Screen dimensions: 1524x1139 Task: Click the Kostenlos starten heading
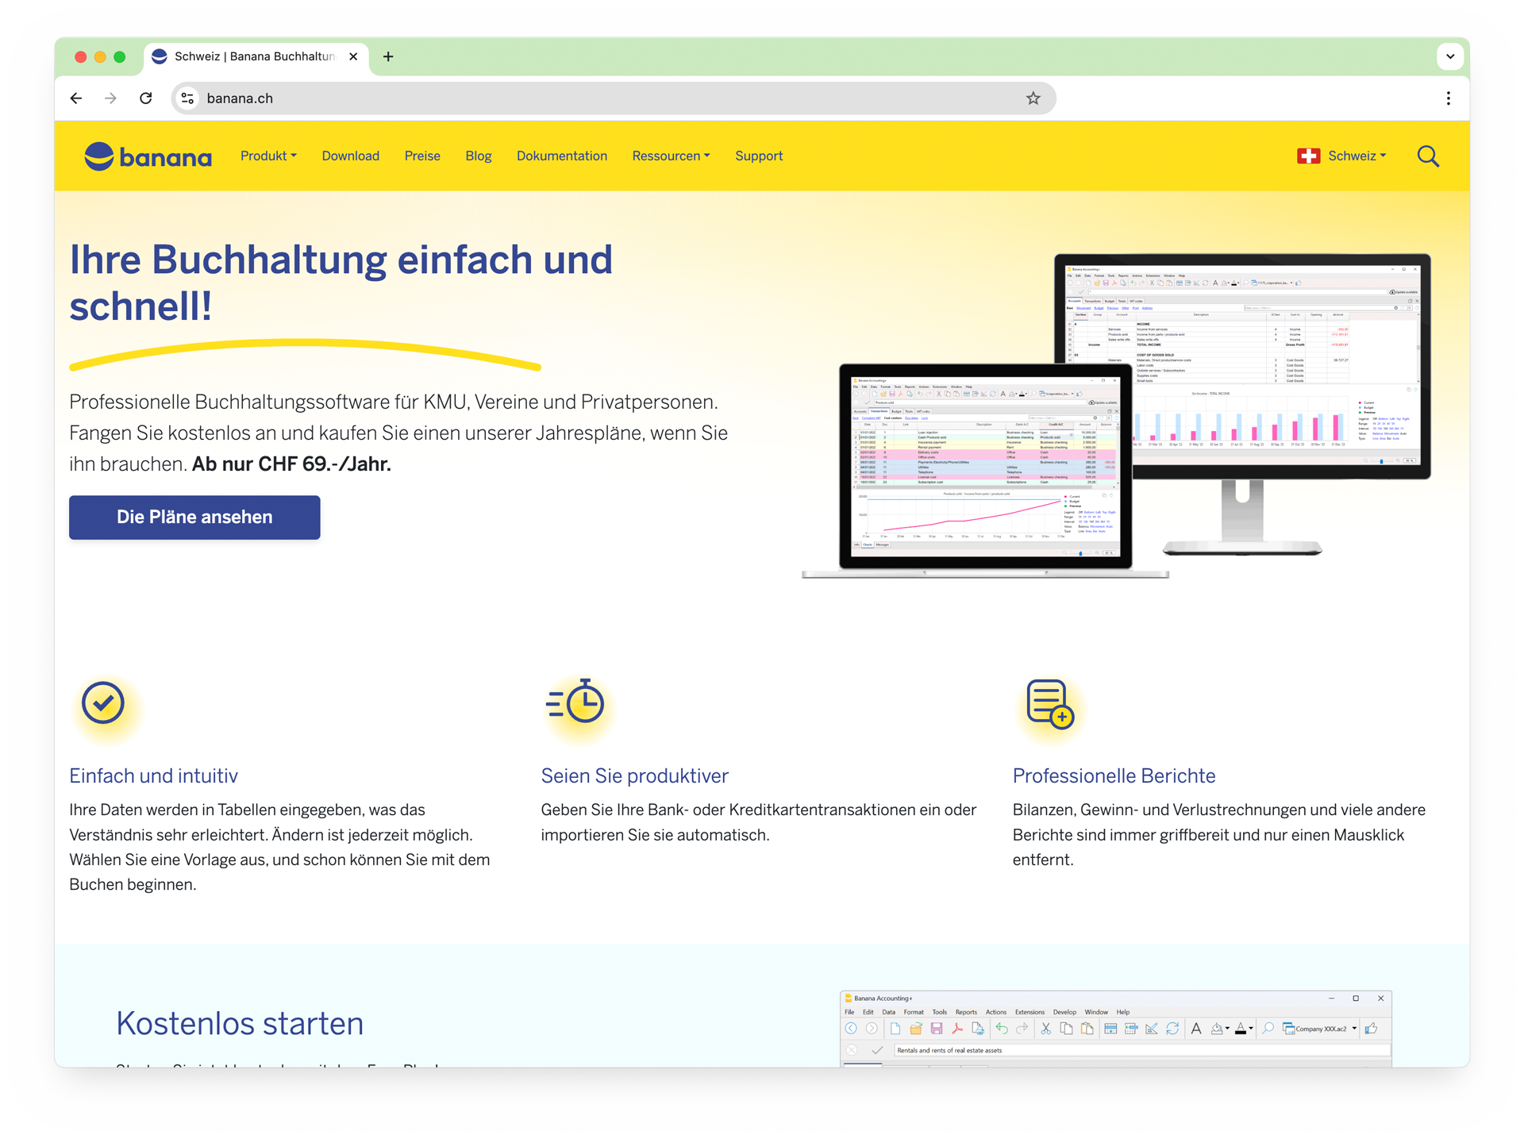(x=239, y=1024)
